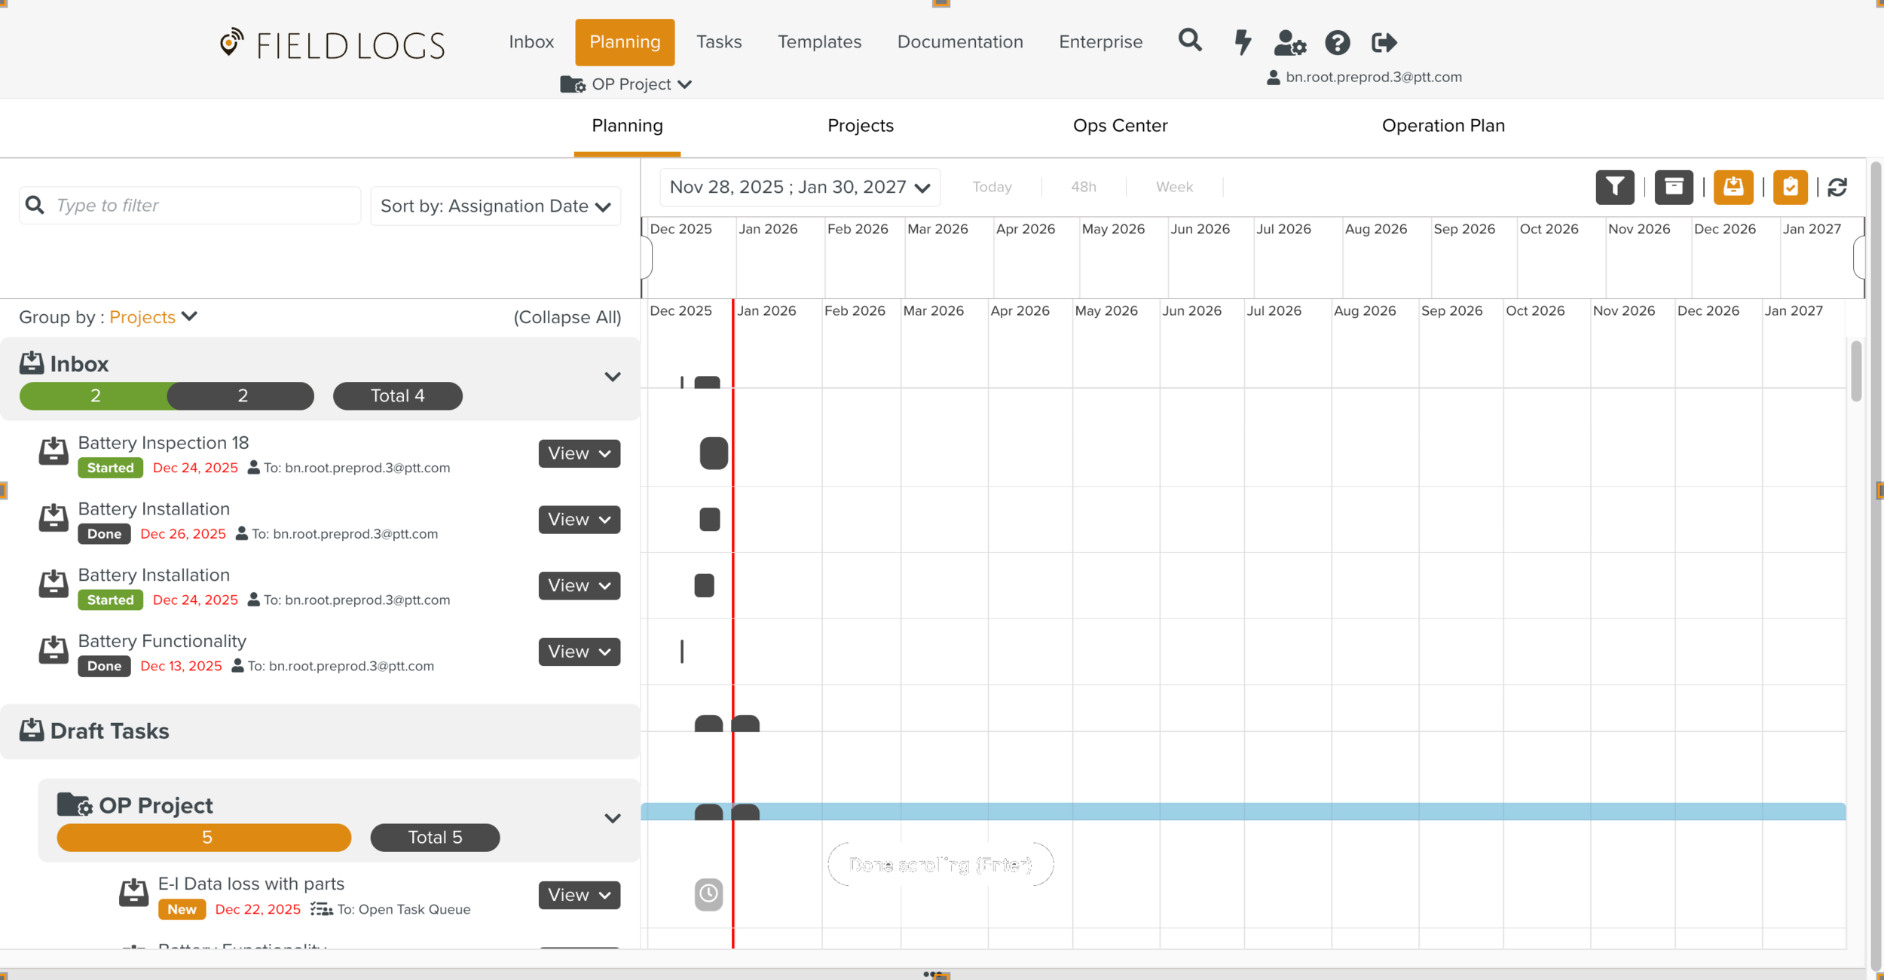
Task: Click View button for Battery Inspection 18
Action: tap(579, 453)
